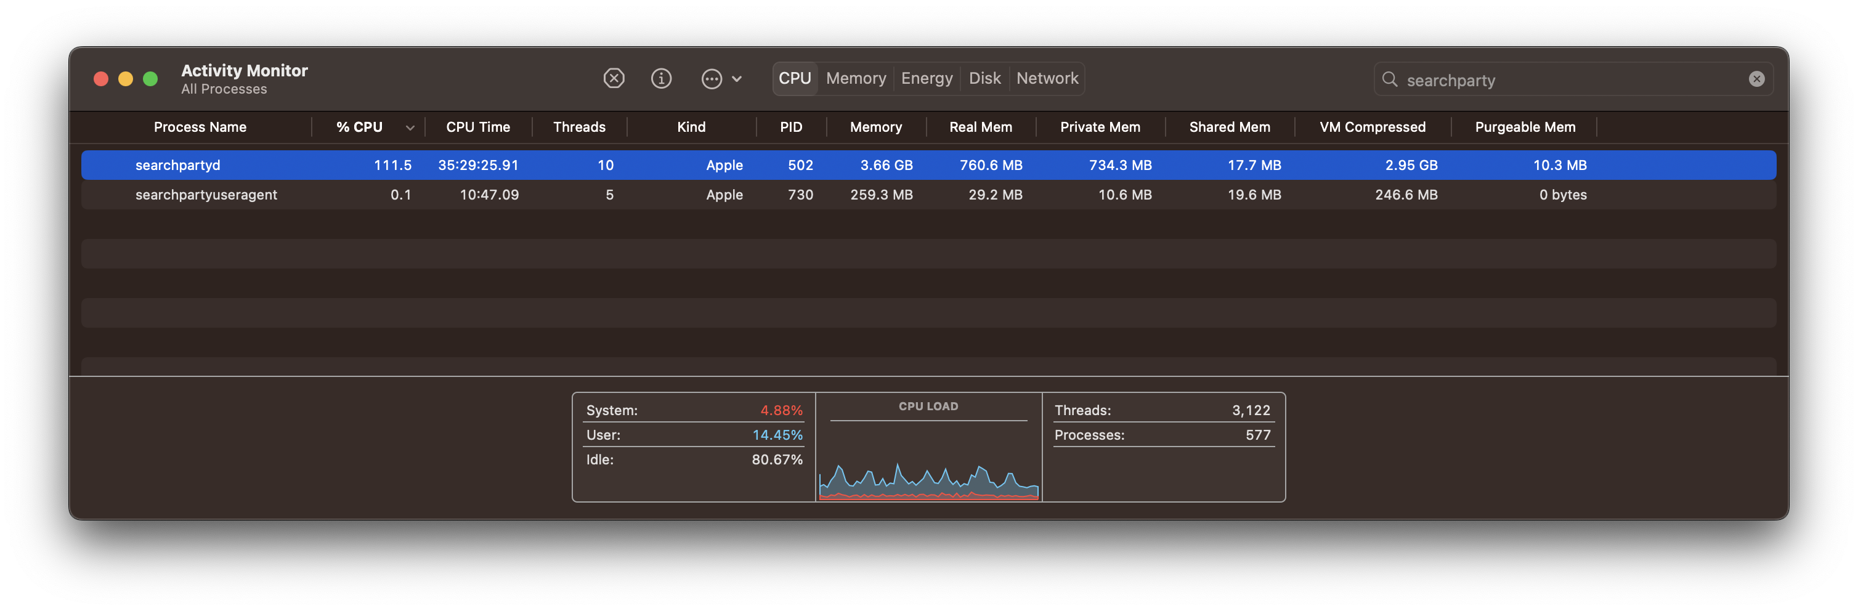Sort by Process Name column

(200, 127)
